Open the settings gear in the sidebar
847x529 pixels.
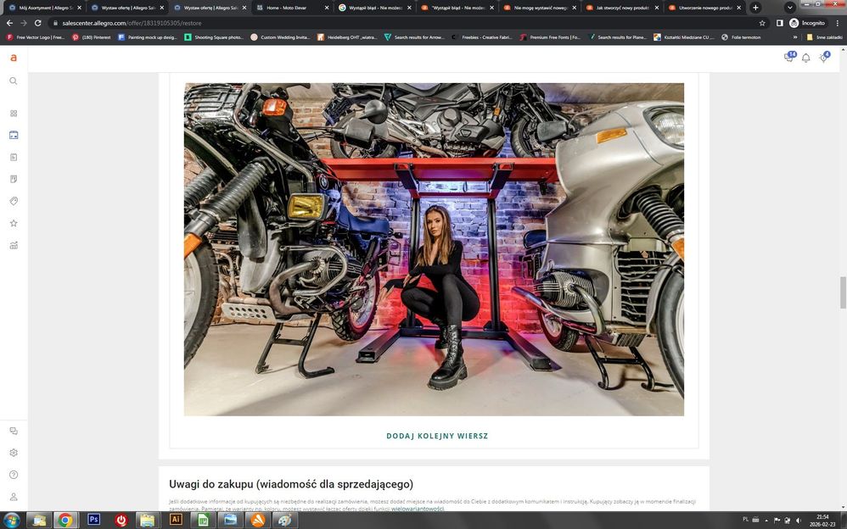(14, 453)
